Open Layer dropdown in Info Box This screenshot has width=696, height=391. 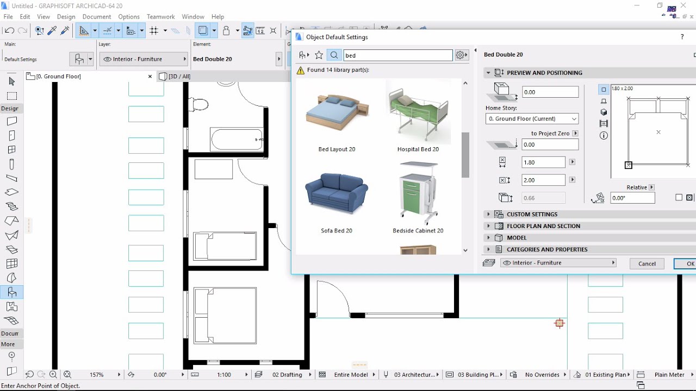pos(144,59)
